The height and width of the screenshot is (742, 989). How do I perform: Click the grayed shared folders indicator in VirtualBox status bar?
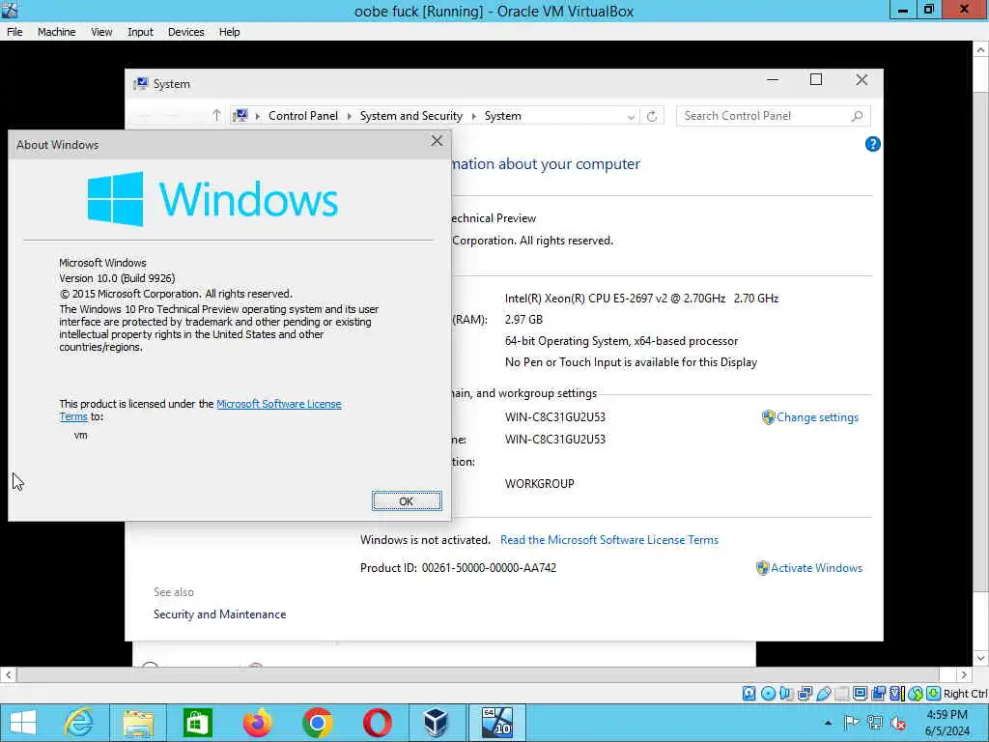[x=841, y=694]
